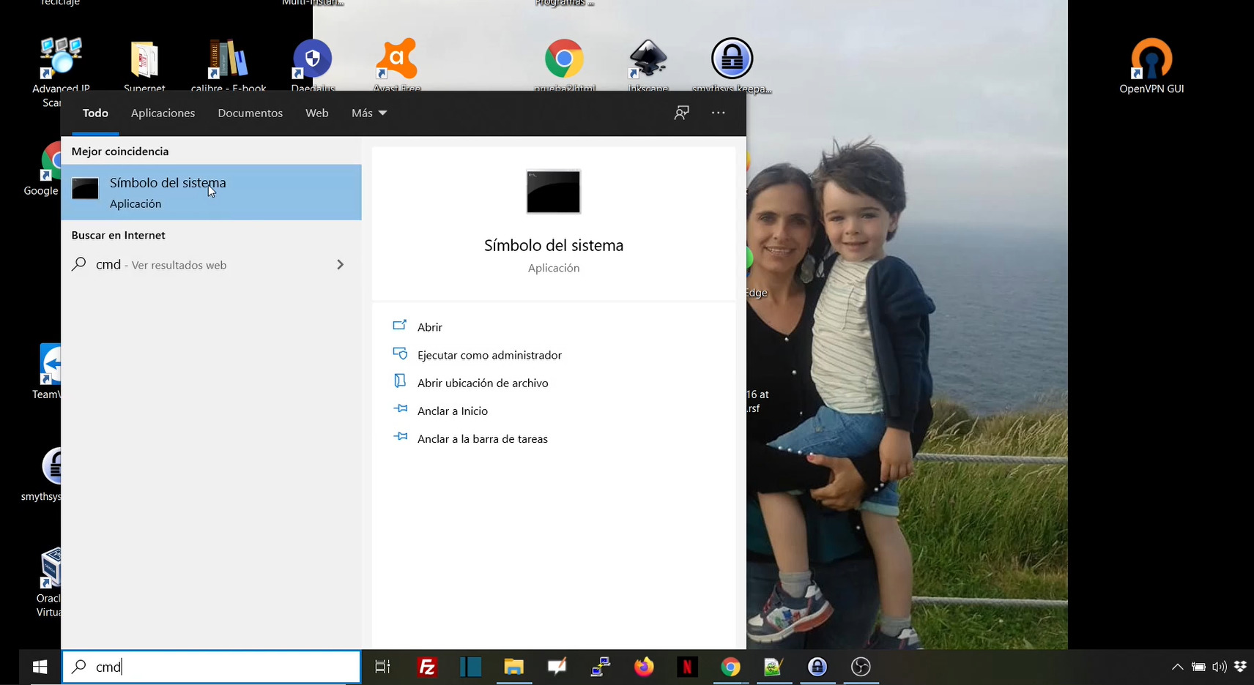The image size is (1254, 685).
Task: Switch to the Aplicaciones tab
Action: [163, 113]
